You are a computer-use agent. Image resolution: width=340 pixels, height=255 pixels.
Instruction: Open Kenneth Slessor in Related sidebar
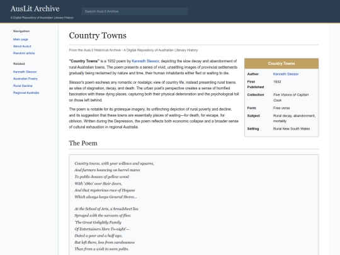click(x=25, y=72)
